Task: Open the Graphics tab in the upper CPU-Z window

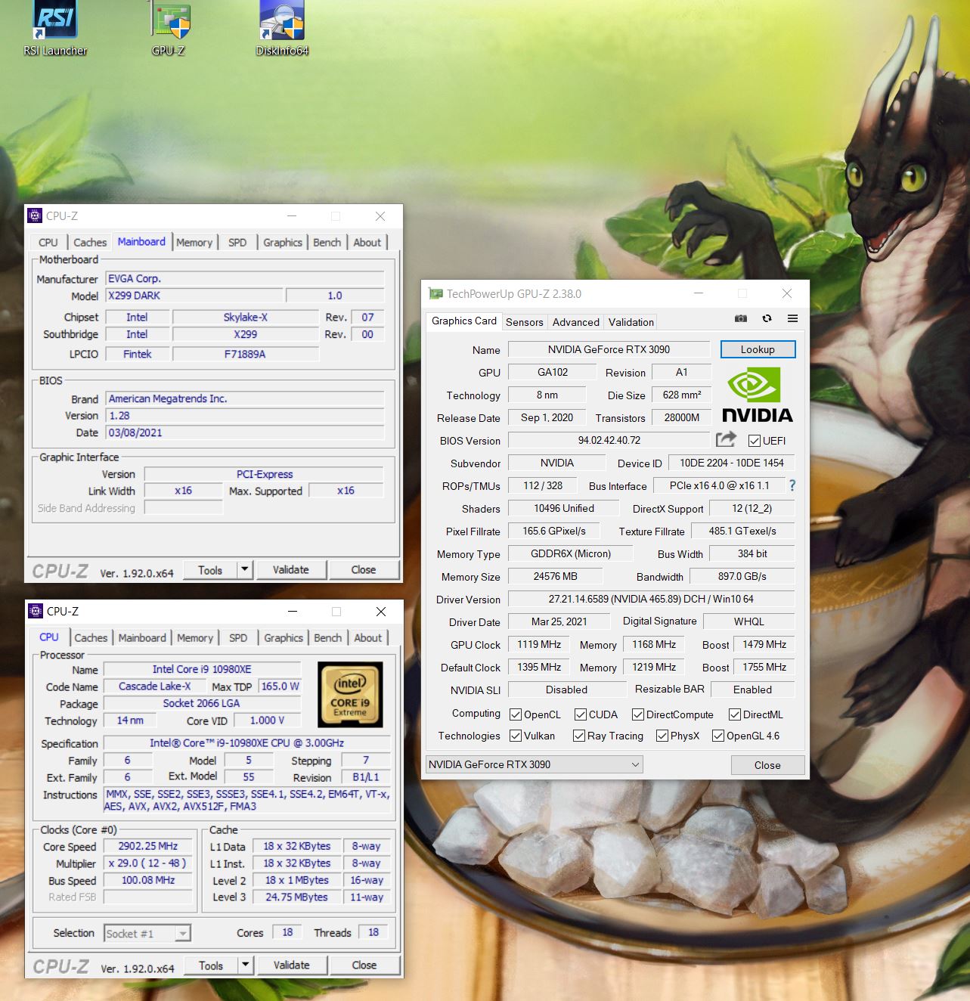Action: click(x=283, y=243)
